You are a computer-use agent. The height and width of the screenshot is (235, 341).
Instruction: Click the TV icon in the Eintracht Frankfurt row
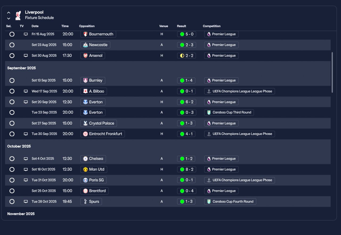[x=26, y=134]
